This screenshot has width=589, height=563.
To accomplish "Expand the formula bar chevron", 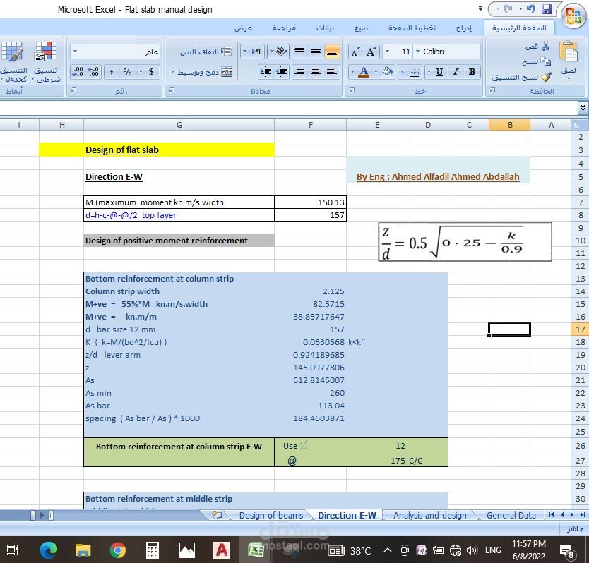I will (583, 108).
